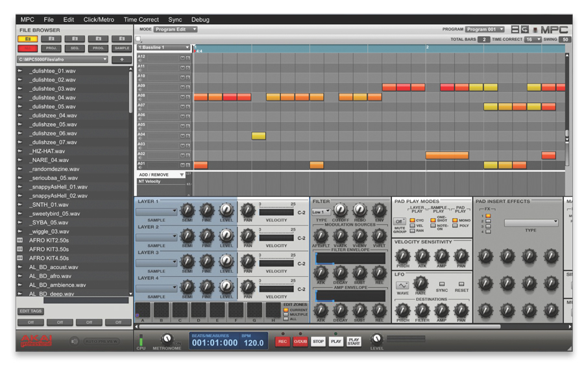The height and width of the screenshot is (365, 584).
Task: Select file browser folder shortcut 1
Action: click(27, 39)
